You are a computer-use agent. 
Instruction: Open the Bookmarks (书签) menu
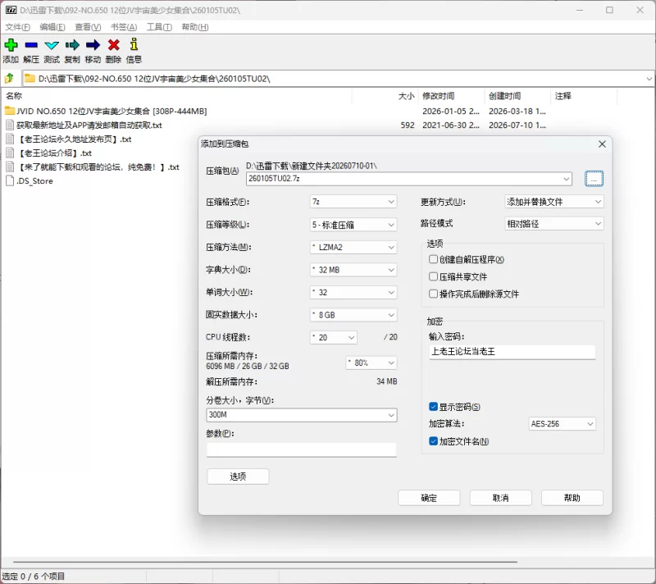coord(124,27)
